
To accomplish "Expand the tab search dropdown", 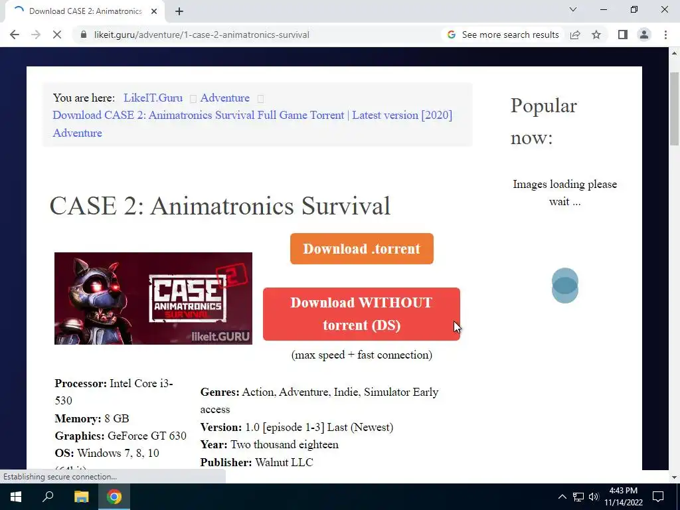I will pos(573,9).
